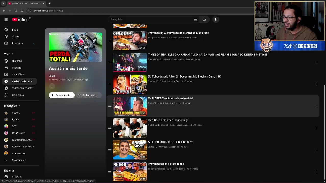Expand the Inscrições section header chevron

pos(19,106)
